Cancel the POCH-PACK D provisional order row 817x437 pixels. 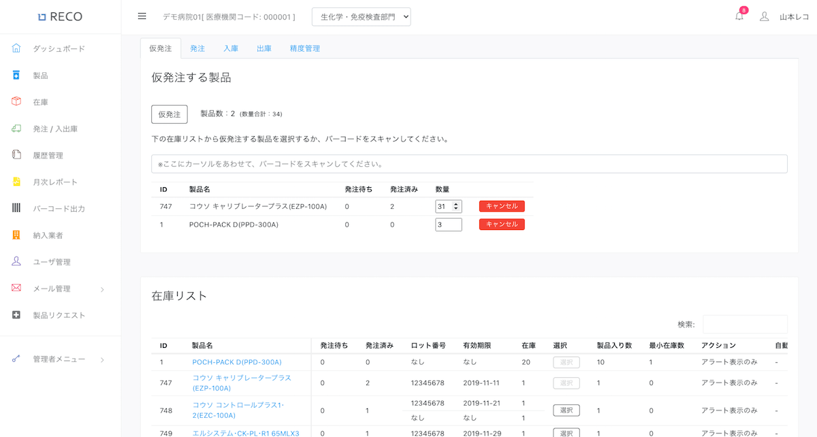502,225
